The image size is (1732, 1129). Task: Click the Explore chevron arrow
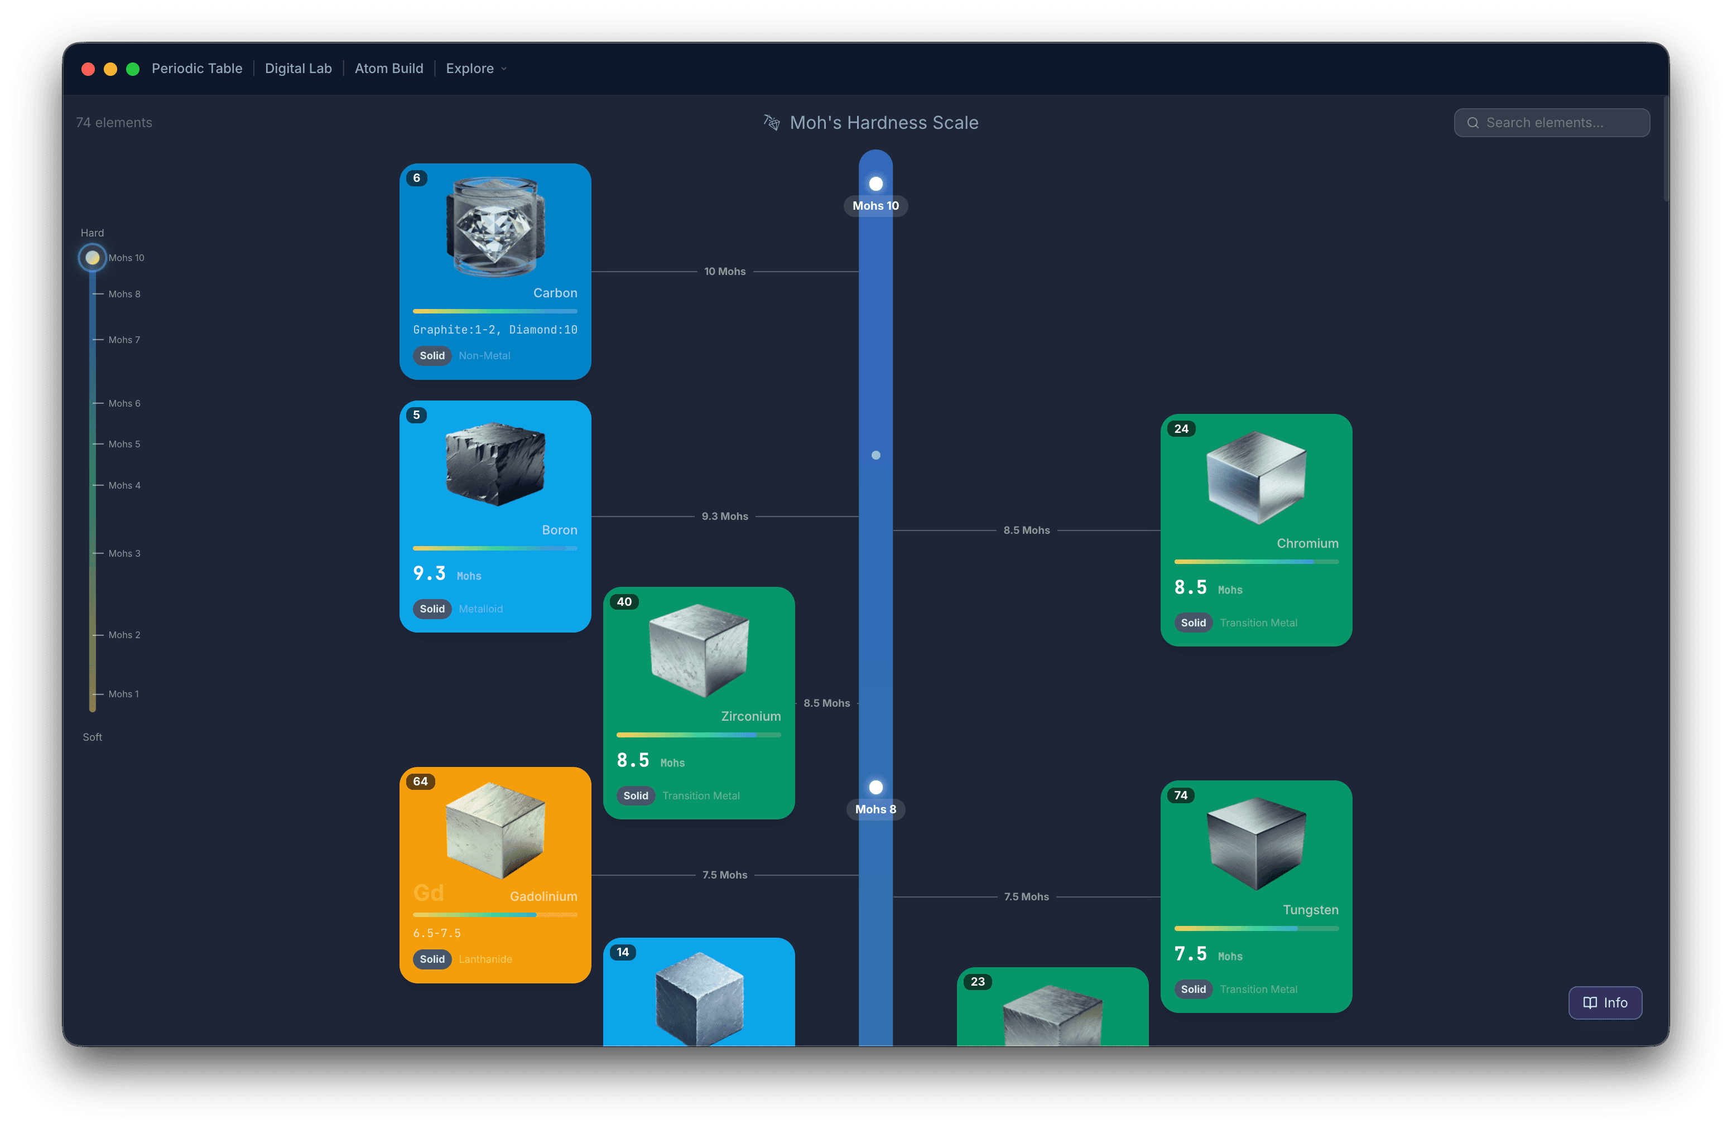pyautogui.click(x=504, y=69)
